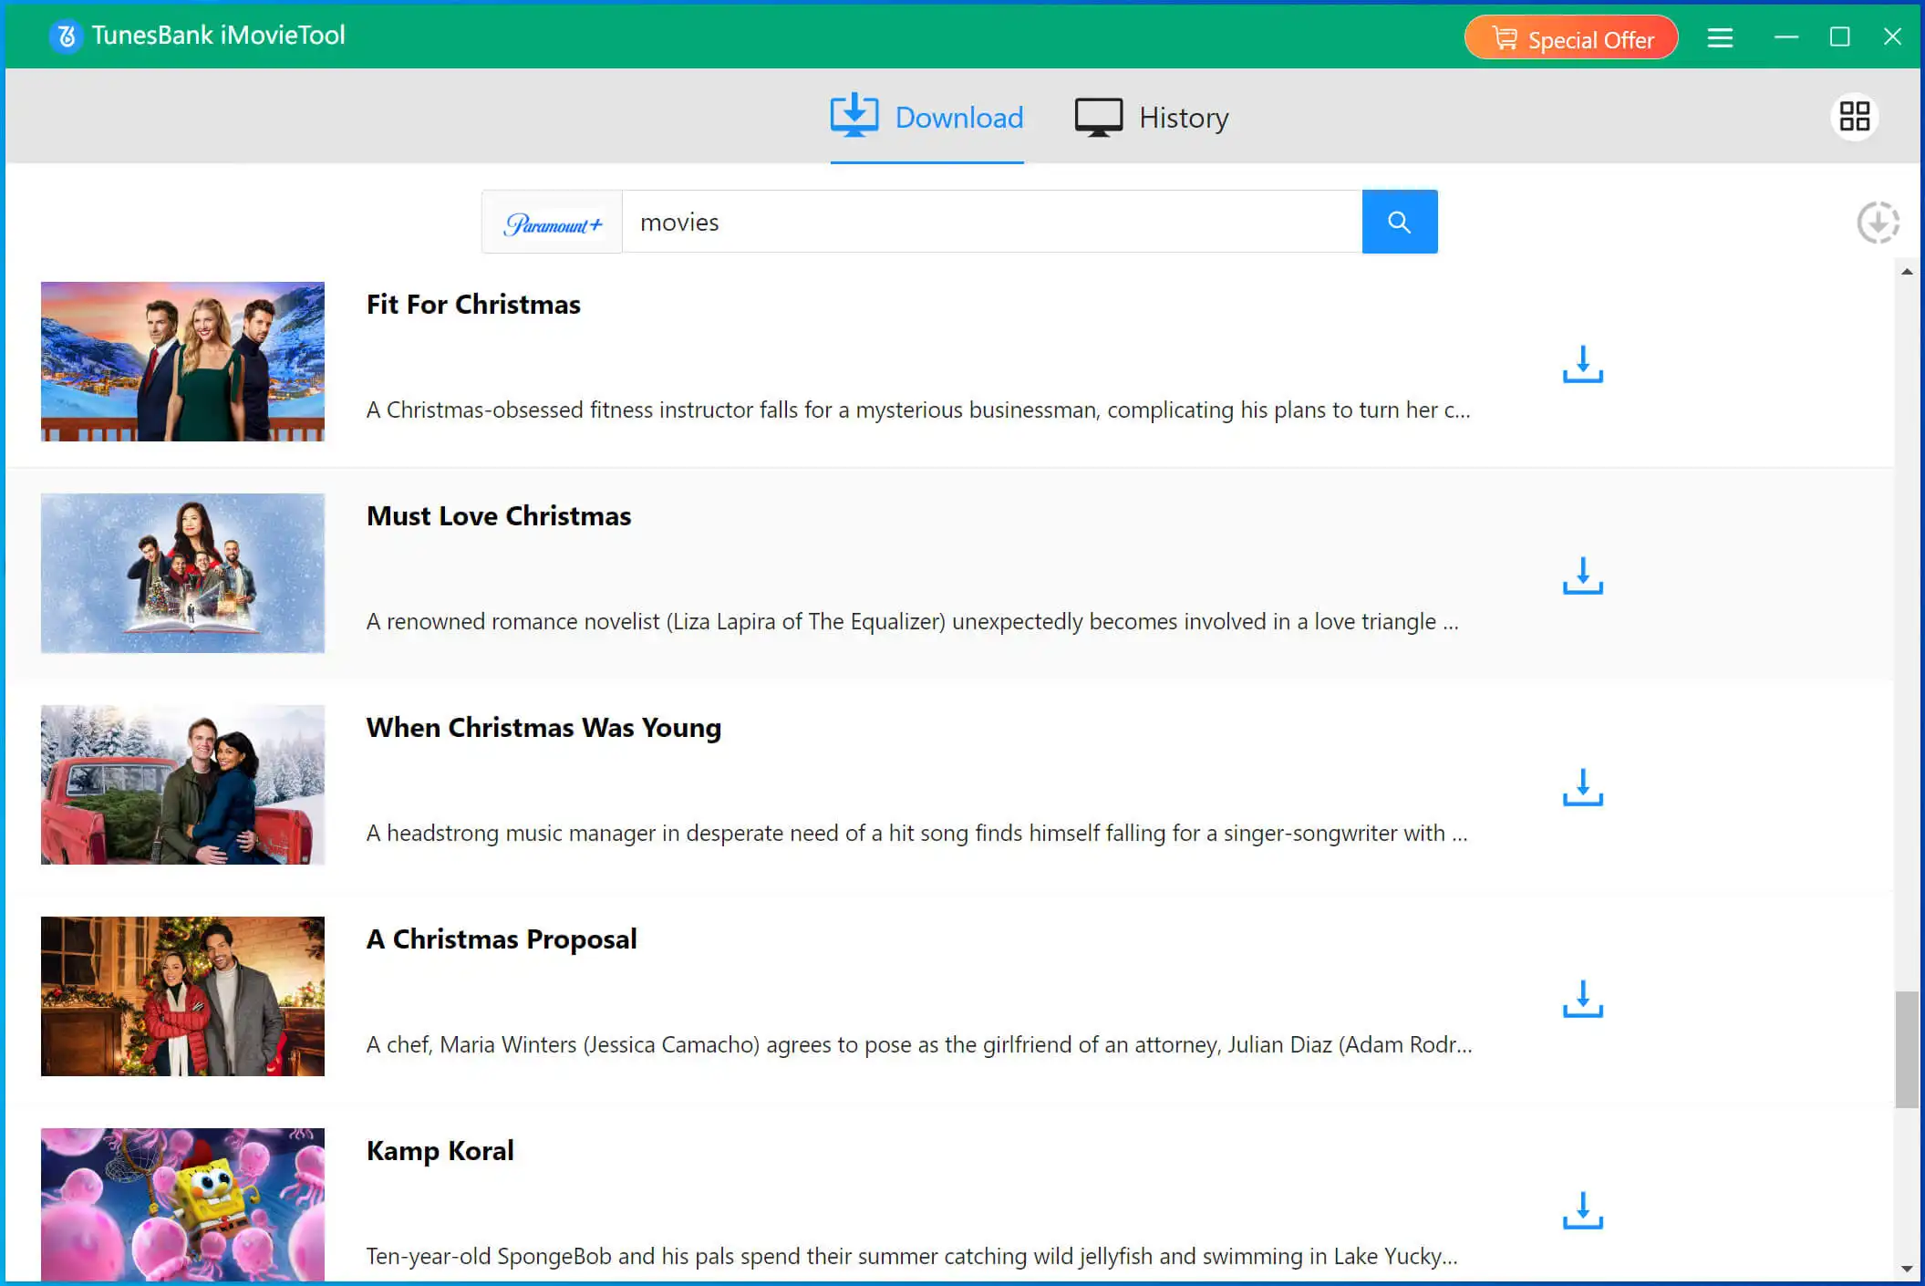The image size is (1925, 1286).
Task: Click the Ten-year-old SpongeBob description
Action: coord(912,1257)
